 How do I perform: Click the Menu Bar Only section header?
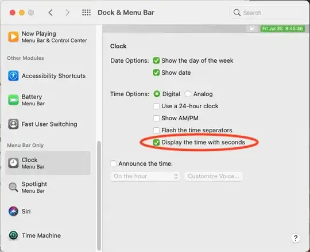pos(25,145)
